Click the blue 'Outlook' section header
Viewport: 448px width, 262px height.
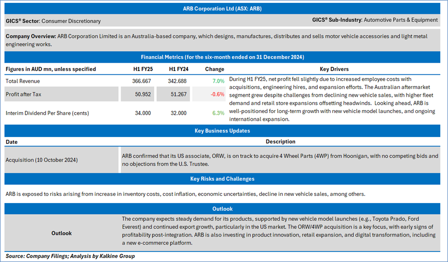(x=222, y=209)
